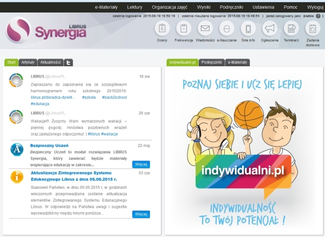
Task: Click the #szkoła hashtag
Action: tap(89, 97)
